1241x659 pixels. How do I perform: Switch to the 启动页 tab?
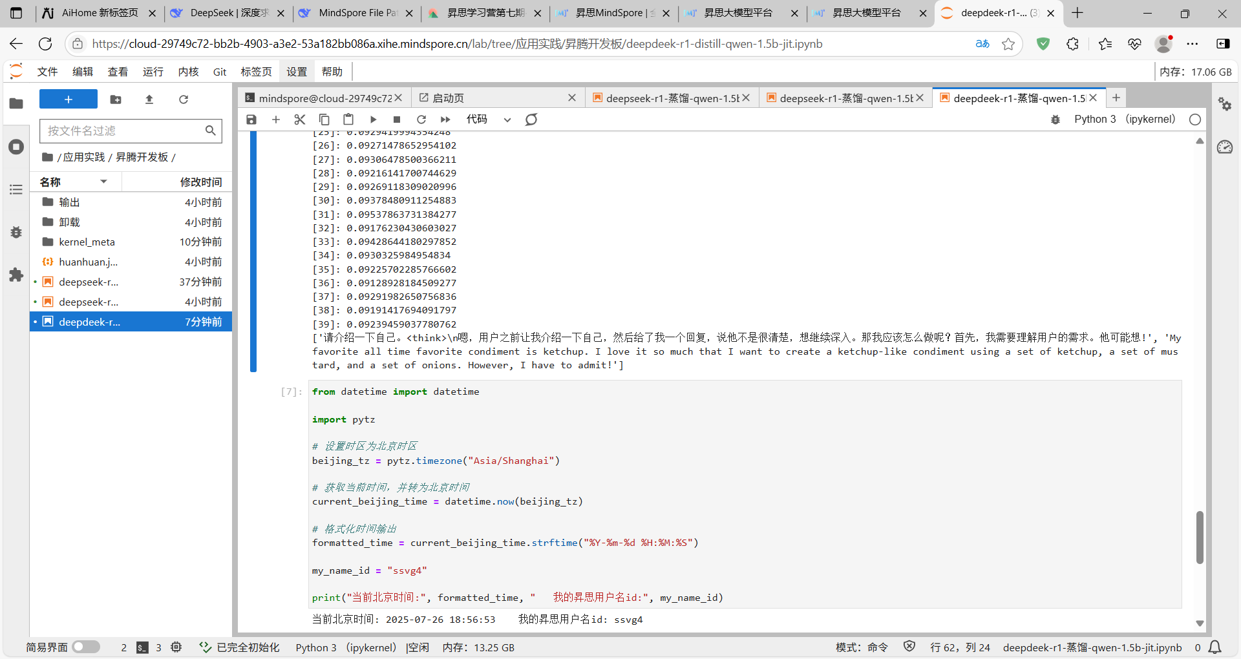(x=448, y=98)
